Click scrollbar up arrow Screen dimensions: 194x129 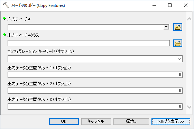pyautogui.click(x=189, y=19)
